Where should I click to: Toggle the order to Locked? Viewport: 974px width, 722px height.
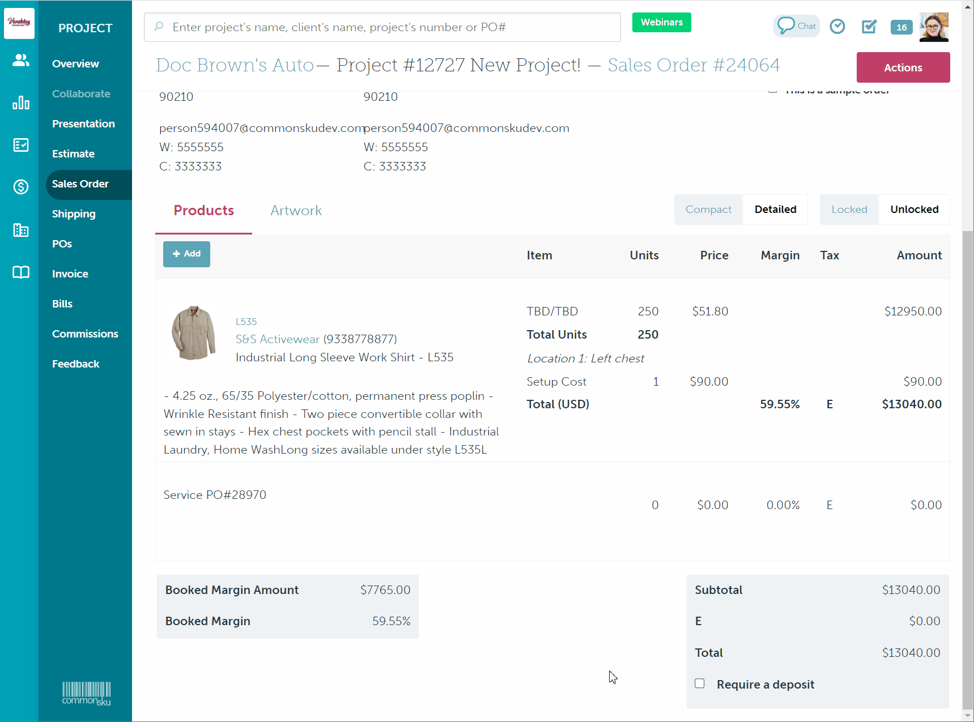click(x=849, y=210)
